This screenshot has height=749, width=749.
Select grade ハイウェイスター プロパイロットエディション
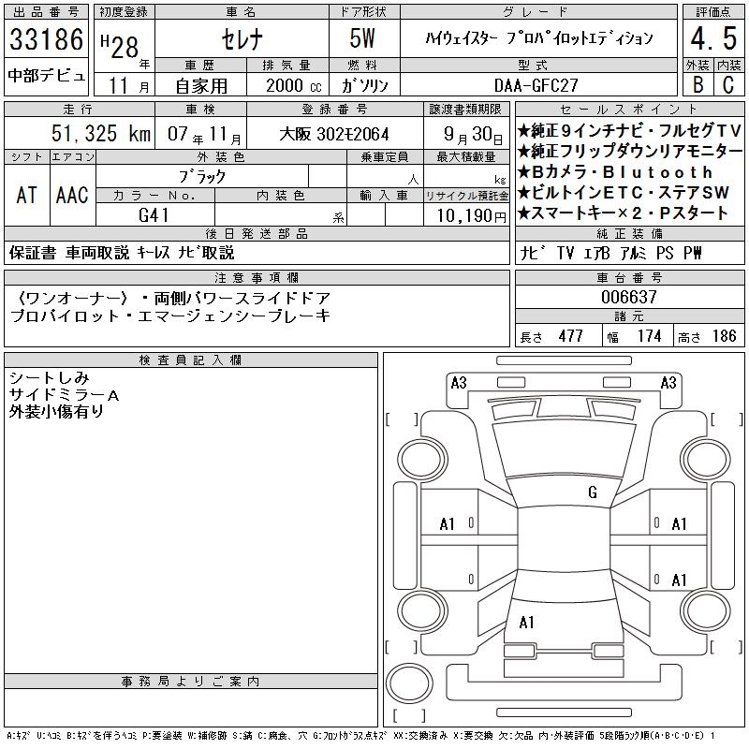coord(539,38)
